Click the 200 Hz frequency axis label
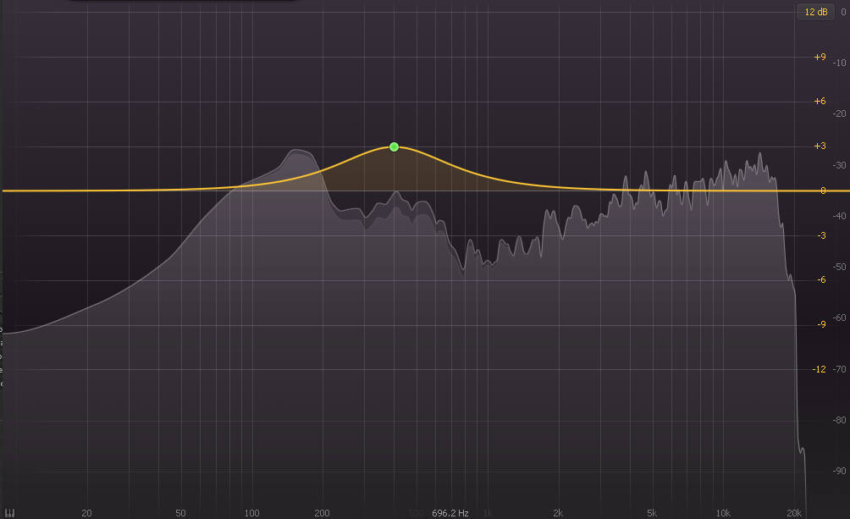The height and width of the screenshot is (519, 850). pyautogui.click(x=322, y=513)
